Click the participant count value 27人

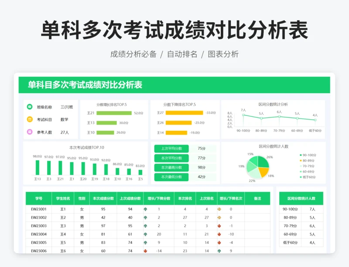tap(65, 132)
